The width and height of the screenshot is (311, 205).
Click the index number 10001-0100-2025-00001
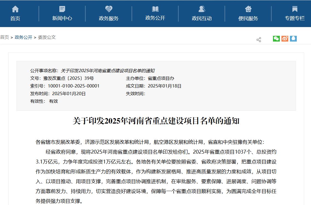coord(74,86)
